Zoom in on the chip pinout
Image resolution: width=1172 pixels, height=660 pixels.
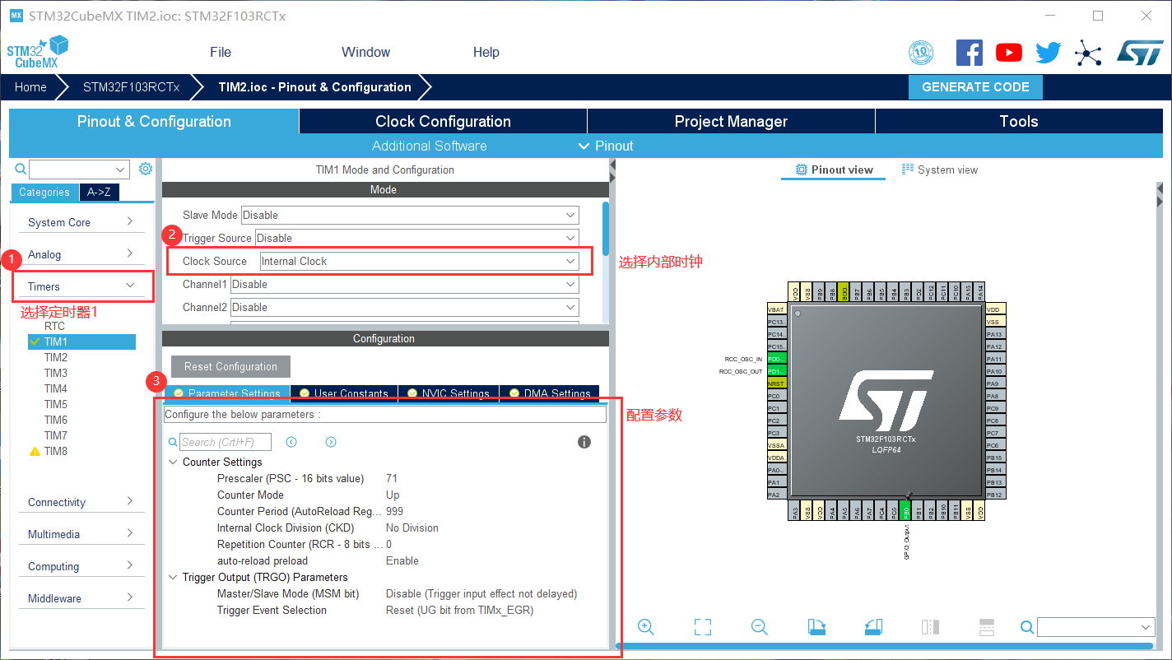pos(646,627)
